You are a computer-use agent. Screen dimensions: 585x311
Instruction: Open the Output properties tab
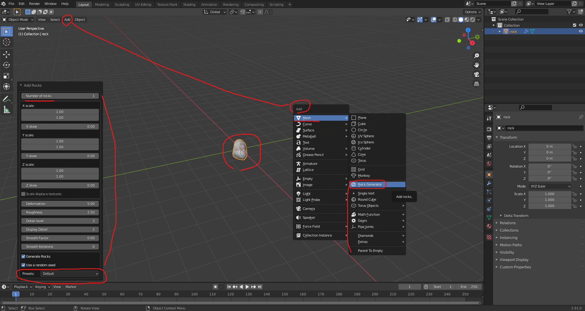489,138
